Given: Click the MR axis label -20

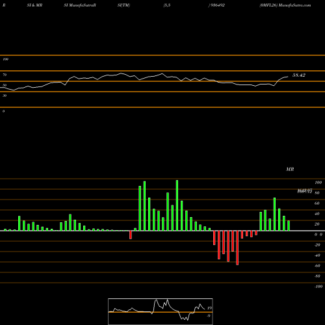Looking at the screenshot, I should pos(317,245).
